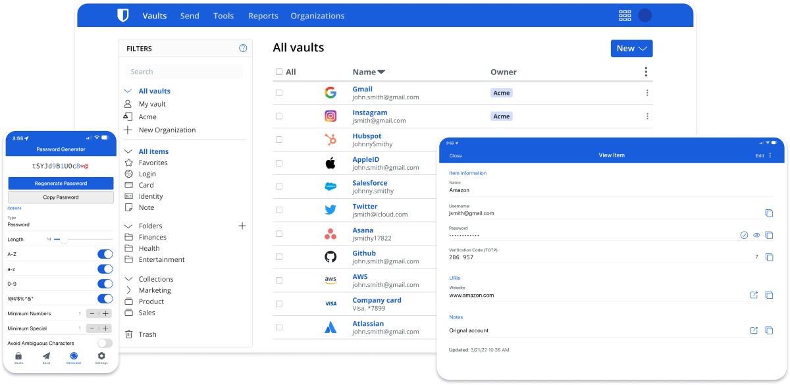
Task: Collapse the Collections filter section
Action: pos(128,279)
